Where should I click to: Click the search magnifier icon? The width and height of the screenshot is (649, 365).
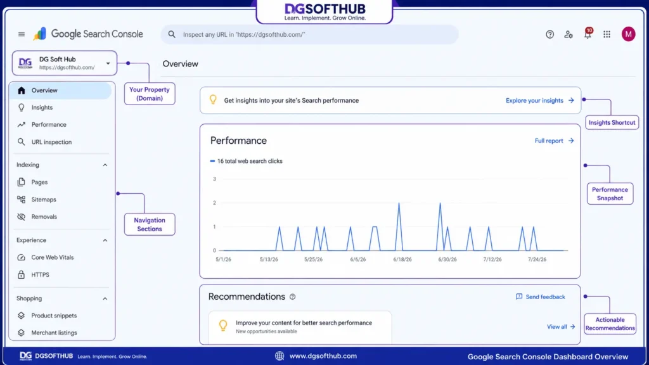pyautogui.click(x=172, y=34)
